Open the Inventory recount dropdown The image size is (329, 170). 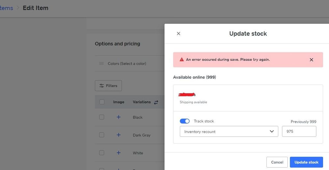[229, 131]
